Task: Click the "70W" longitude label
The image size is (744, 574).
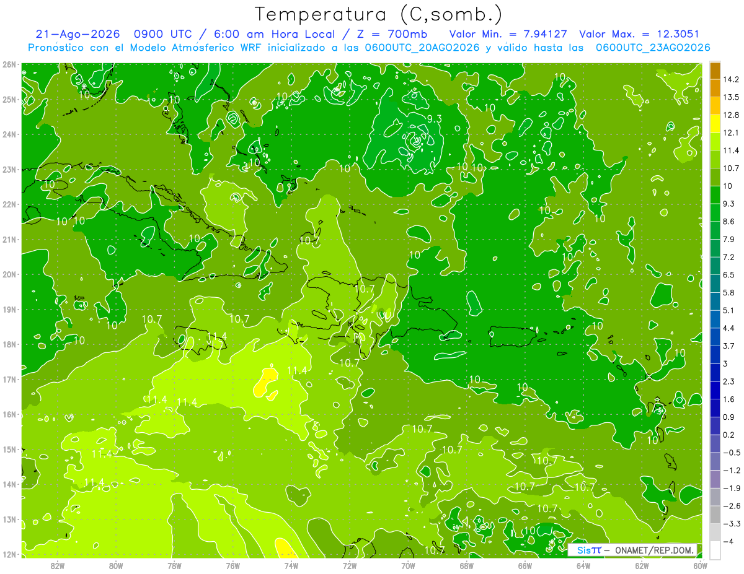Action: 408,566
